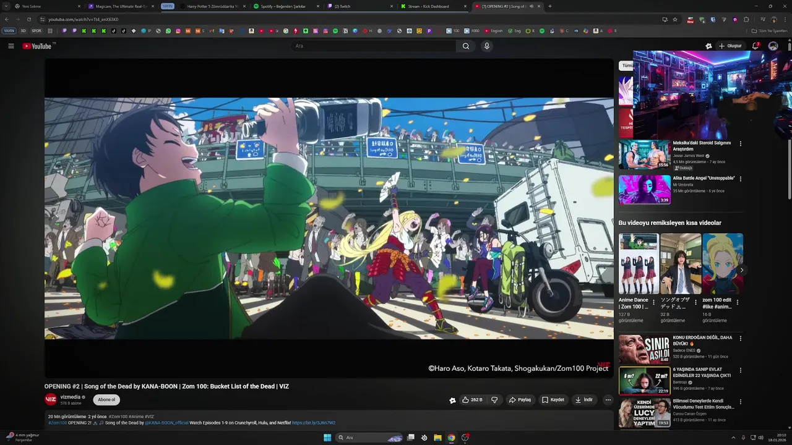
Task: Open the vizmedia channel name link
Action: [70, 397]
